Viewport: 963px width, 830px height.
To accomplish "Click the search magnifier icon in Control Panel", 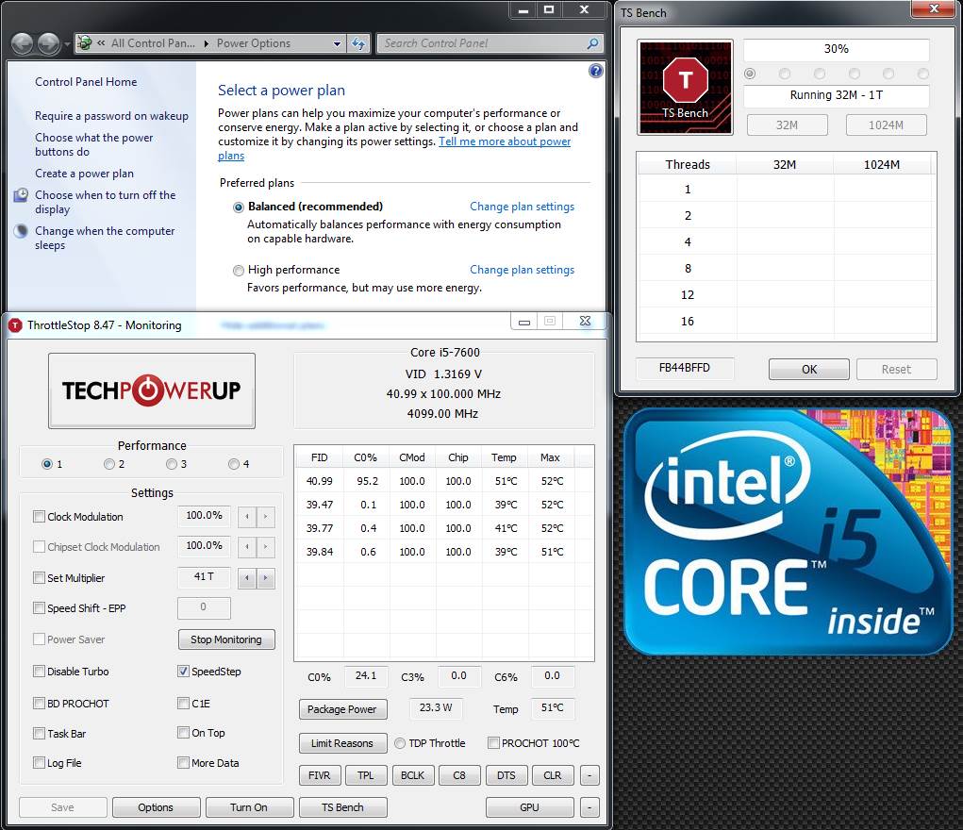I will (592, 43).
